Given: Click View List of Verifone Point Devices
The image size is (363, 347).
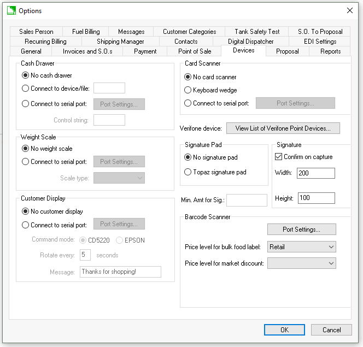Looking at the screenshot, I should [283, 128].
